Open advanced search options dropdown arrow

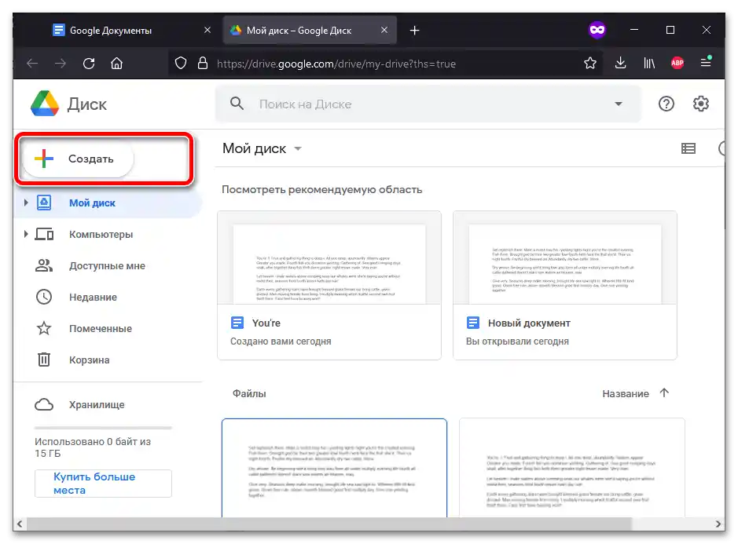pyautogui.click(x=619, y=104)
